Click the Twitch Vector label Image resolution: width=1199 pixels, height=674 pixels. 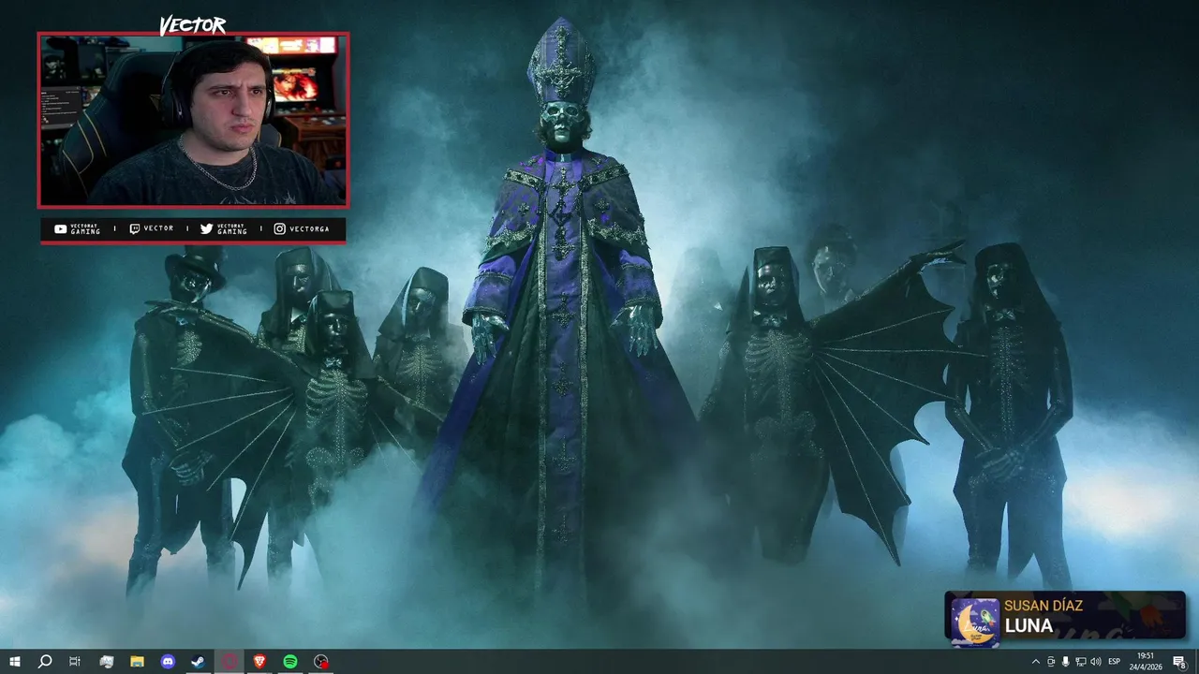point(151,229)
